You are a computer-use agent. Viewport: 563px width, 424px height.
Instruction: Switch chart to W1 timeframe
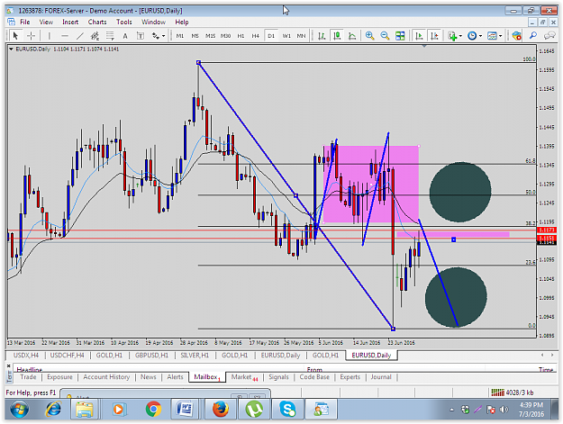coord(286,35)
